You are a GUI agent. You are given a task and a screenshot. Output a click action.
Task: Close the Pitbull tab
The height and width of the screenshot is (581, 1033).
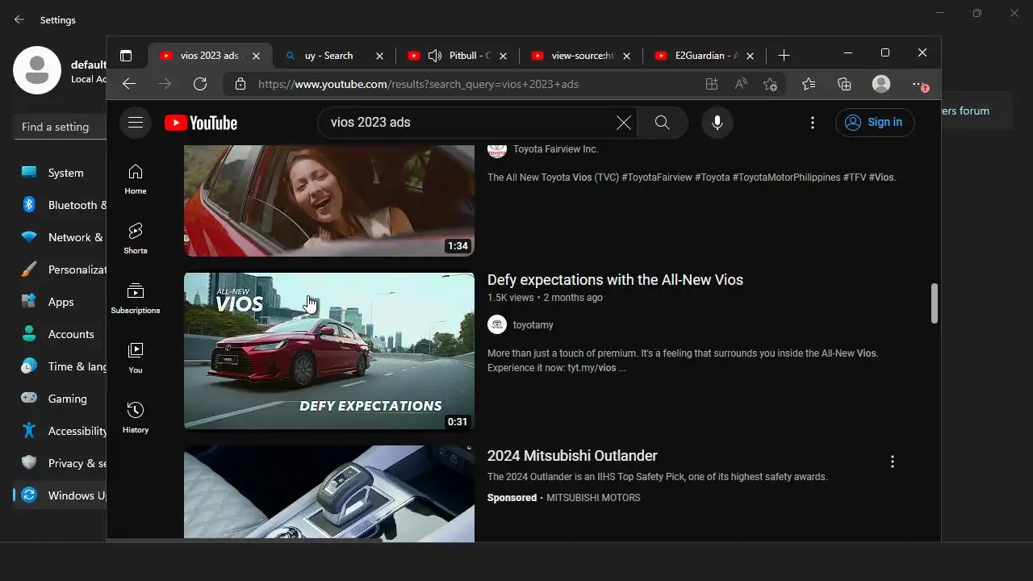pyautogui.click(x=503, y=56)
